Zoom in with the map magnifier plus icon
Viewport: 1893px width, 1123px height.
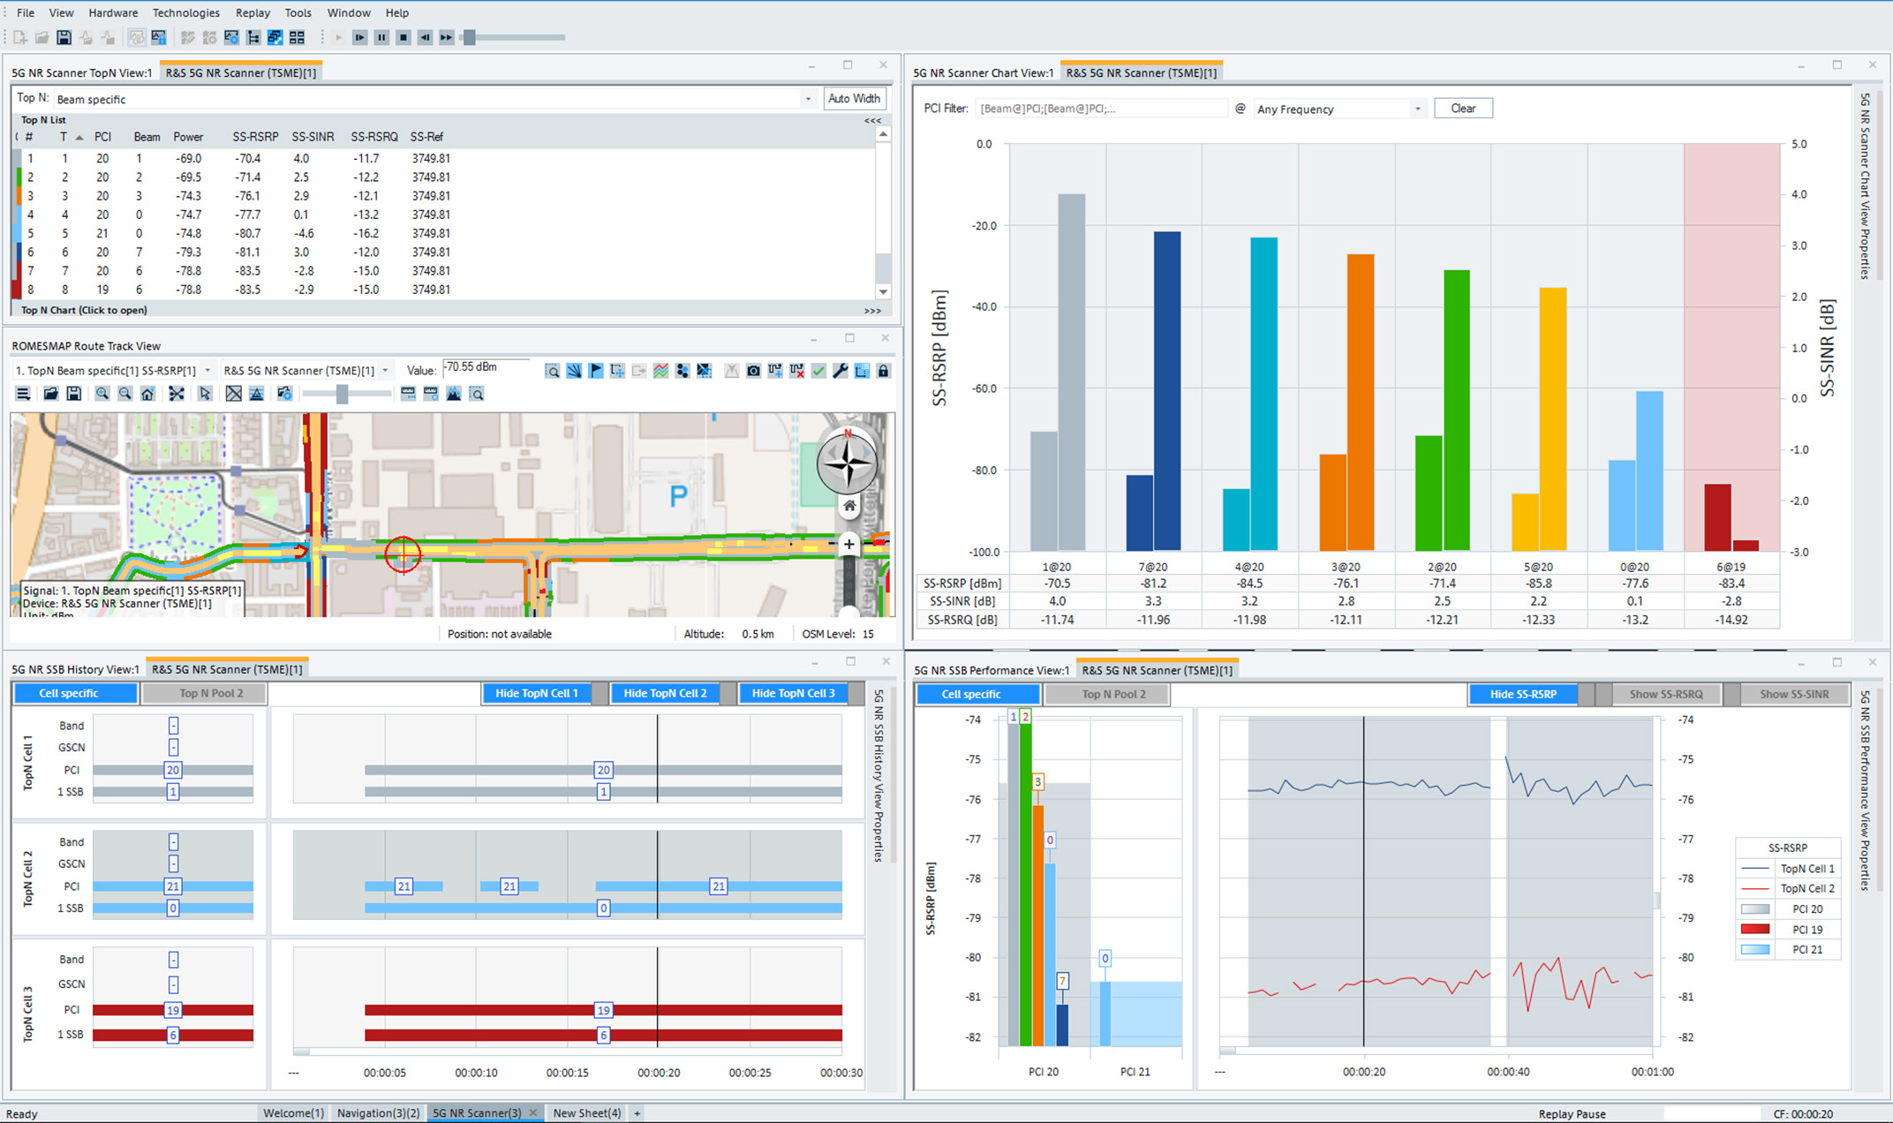(x=102, y=394)
